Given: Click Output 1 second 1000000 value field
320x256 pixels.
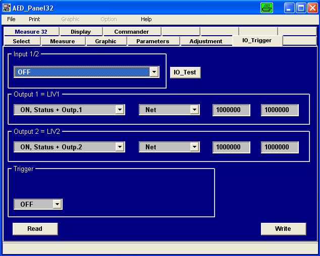Looking at the screenshot, I should [x=280, y=110].
